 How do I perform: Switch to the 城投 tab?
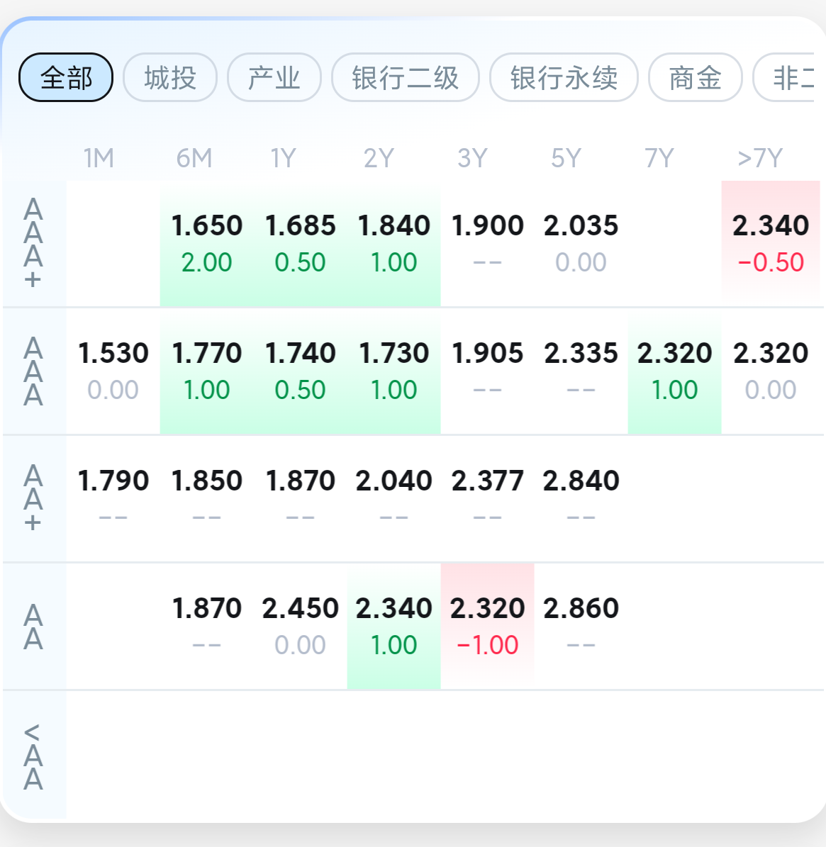click(x=170, y=77)
